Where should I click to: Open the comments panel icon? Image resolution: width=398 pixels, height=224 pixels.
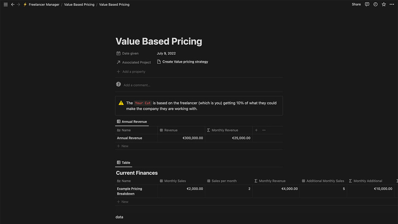pos(367,4)
